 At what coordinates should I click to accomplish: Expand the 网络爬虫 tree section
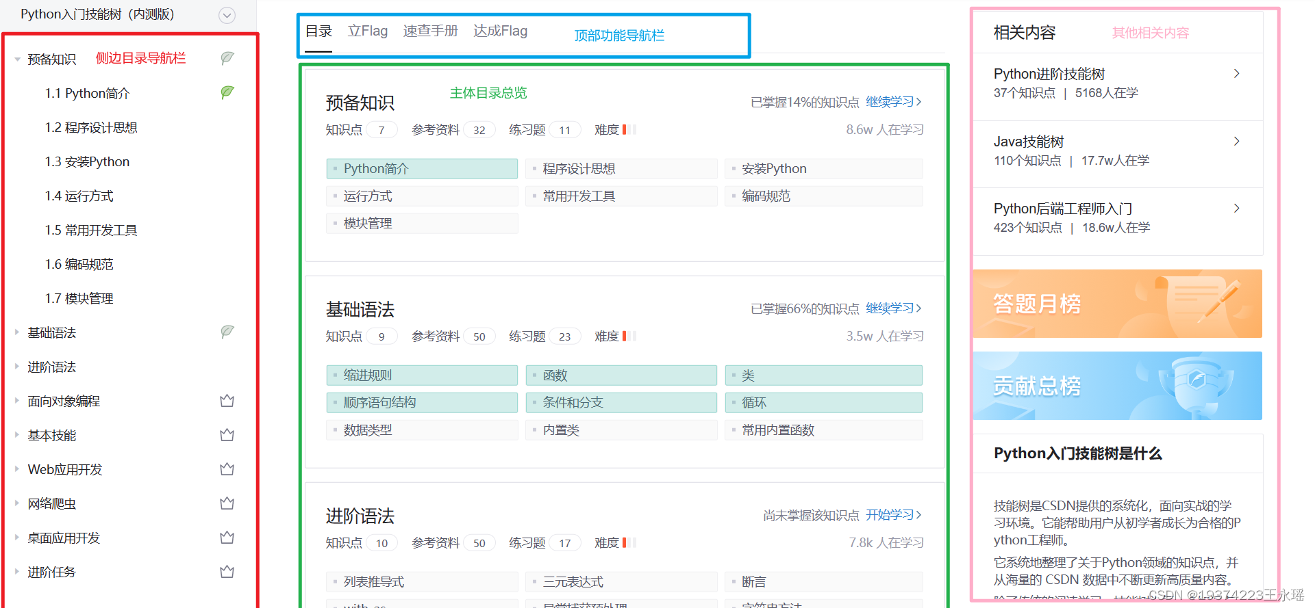17,503
